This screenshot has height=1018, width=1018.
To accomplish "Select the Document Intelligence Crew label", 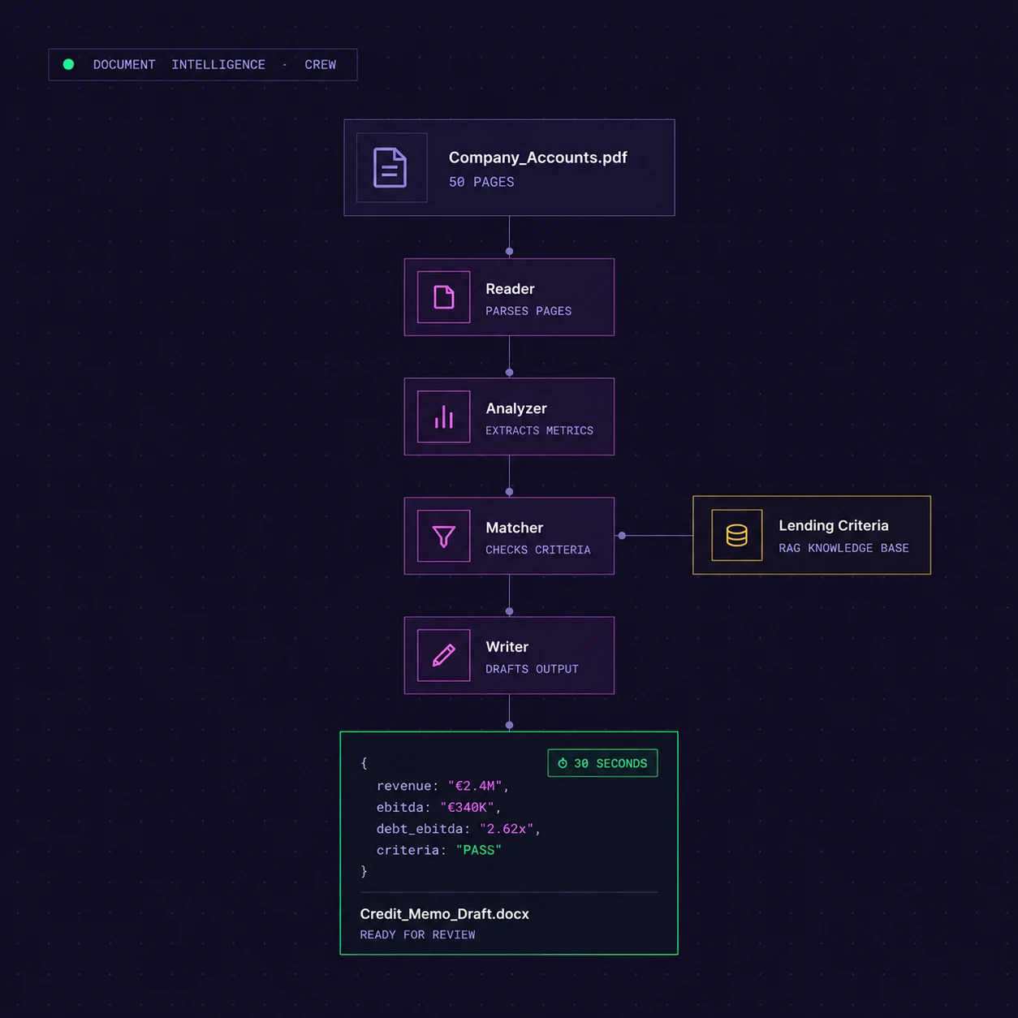I will click(214, 65).
